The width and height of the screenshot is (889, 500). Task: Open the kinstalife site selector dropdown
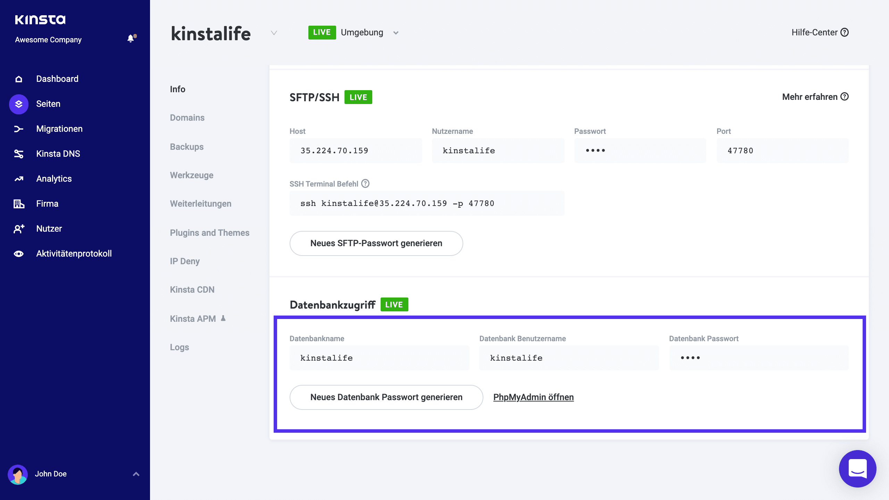[274, 33]
